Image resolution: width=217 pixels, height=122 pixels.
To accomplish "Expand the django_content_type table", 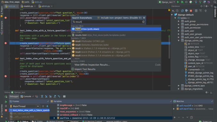I will pyautogui.click(x=179, y=85).
